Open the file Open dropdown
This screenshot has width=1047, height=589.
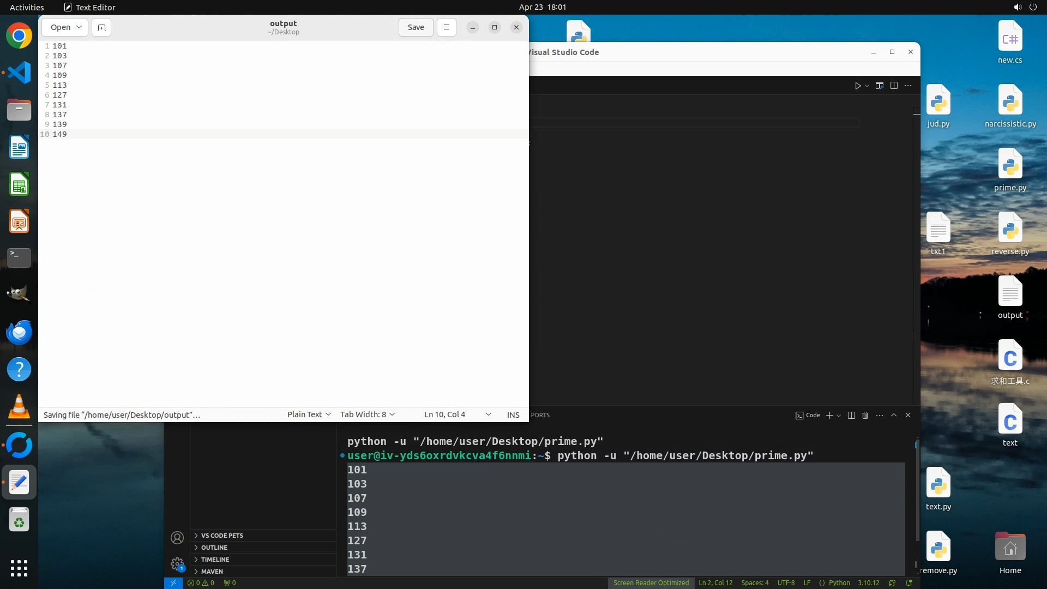click(x=65, y=27)
